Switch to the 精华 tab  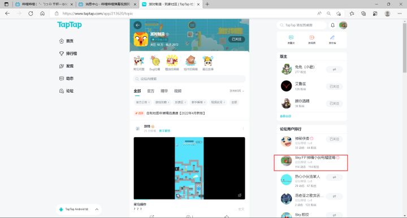point(164,91)
